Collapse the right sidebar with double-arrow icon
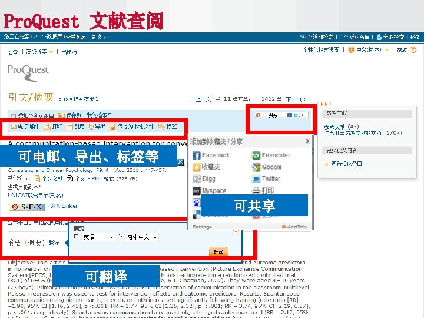 (324, 104)
